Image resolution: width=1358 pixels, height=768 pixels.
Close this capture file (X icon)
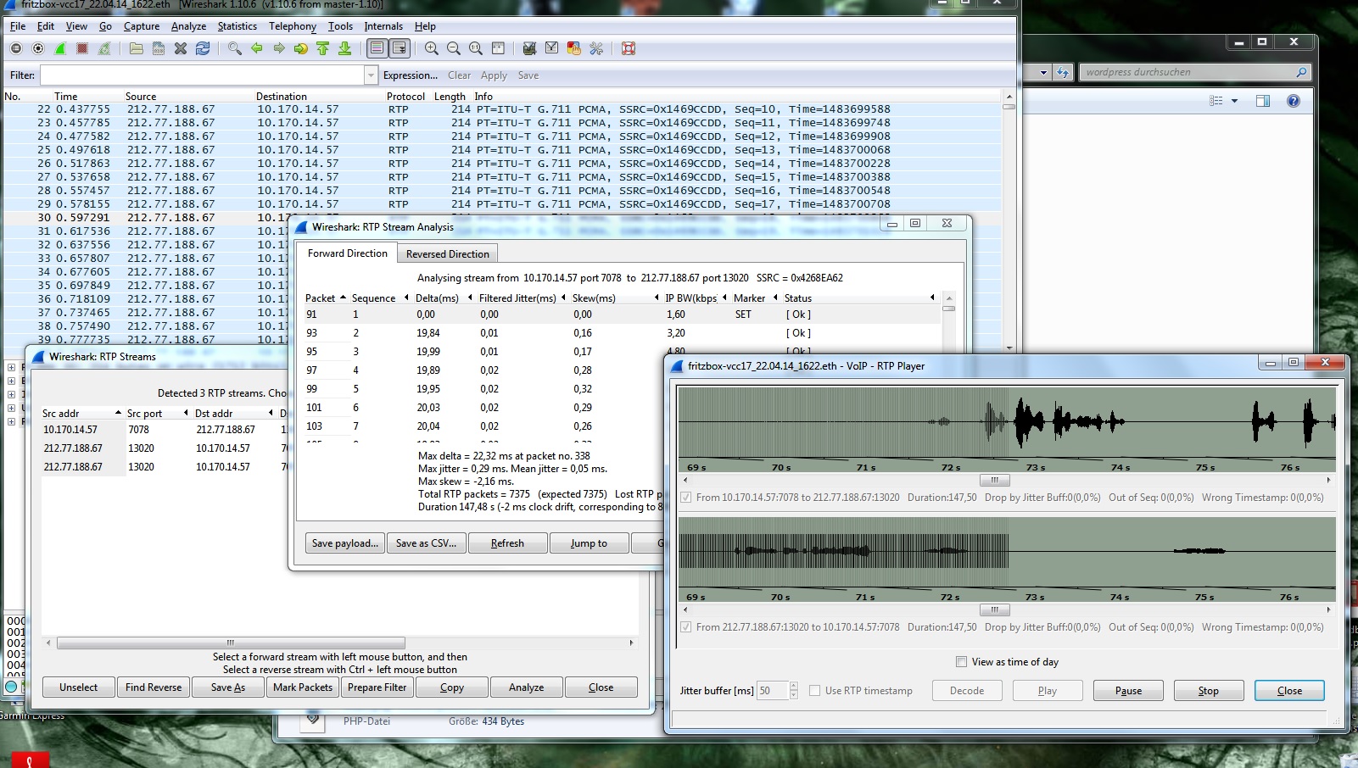pos(181,48)
